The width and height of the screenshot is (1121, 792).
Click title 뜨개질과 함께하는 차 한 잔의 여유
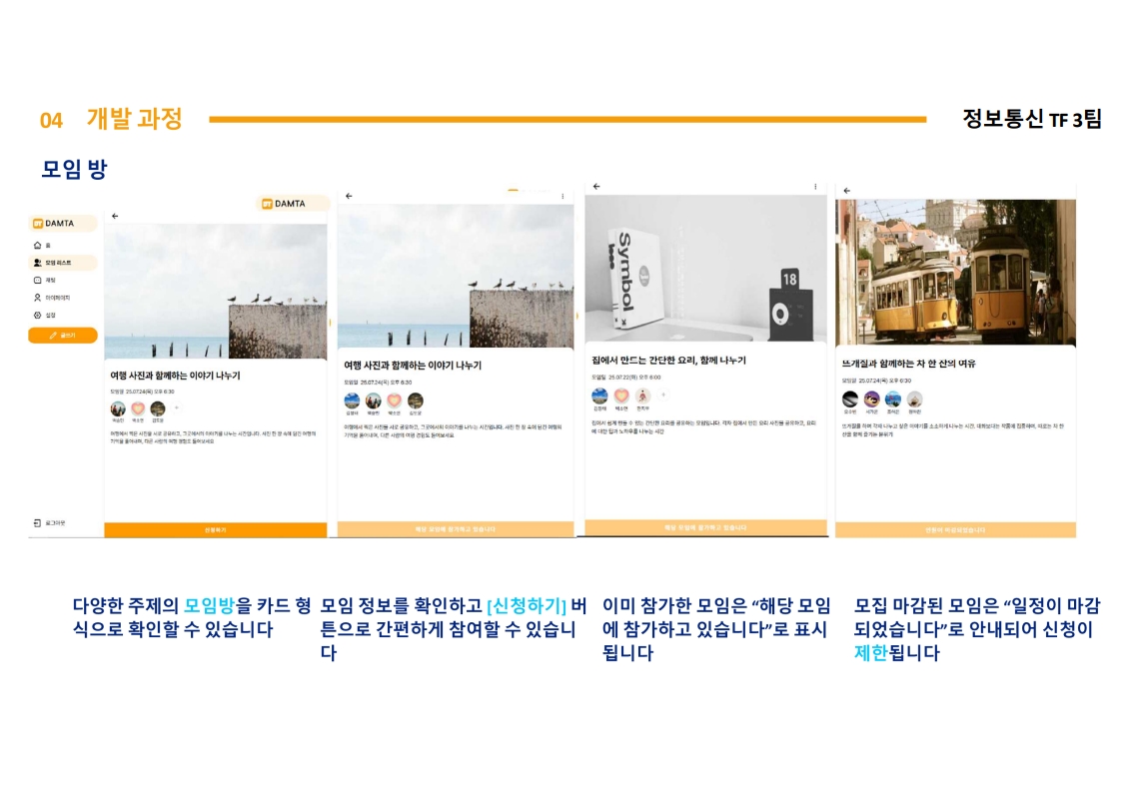tap(908, 364)
